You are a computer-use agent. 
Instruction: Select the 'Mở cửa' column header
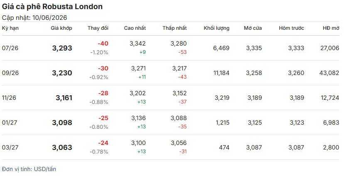[253, 28]
